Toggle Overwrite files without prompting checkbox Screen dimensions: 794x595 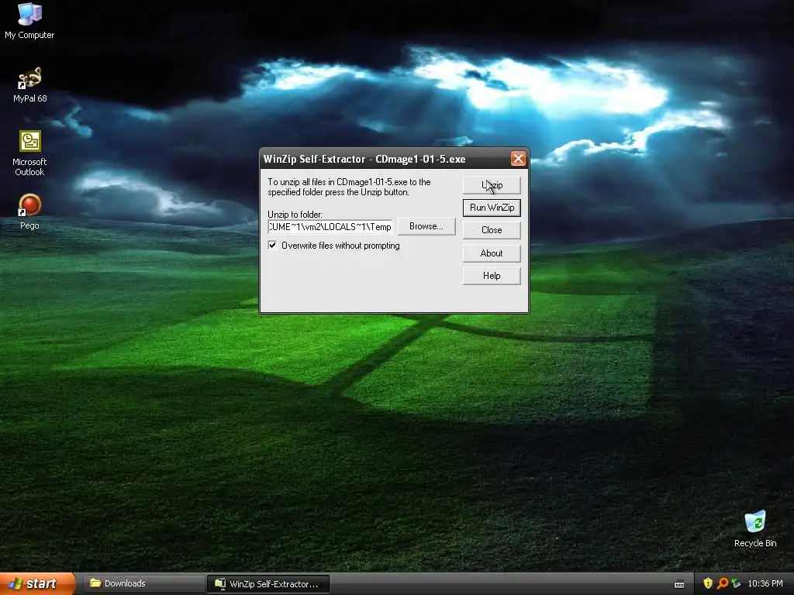[272, 246]
